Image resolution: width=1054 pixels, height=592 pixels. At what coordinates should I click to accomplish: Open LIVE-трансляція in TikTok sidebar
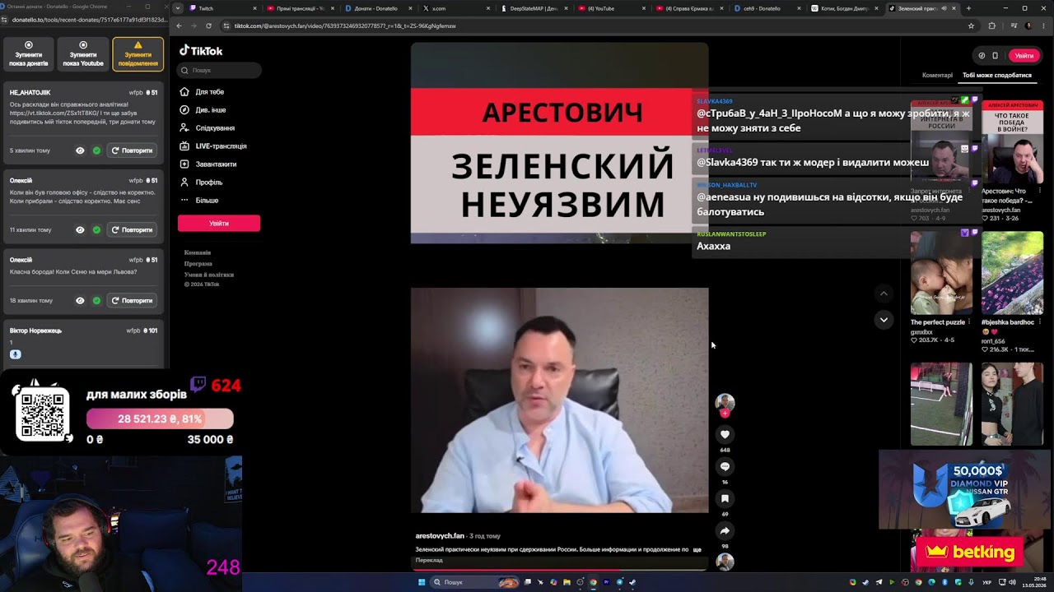tap(219, 146)
